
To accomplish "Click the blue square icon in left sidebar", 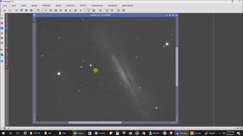I will (2, 28).
